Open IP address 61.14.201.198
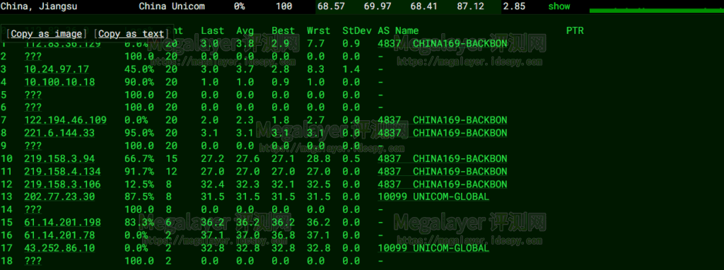 pyautogui.click(x=62, y=223)
